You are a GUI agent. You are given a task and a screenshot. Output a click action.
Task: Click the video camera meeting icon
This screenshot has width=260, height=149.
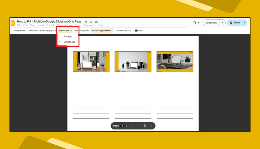tap(195, 23)
